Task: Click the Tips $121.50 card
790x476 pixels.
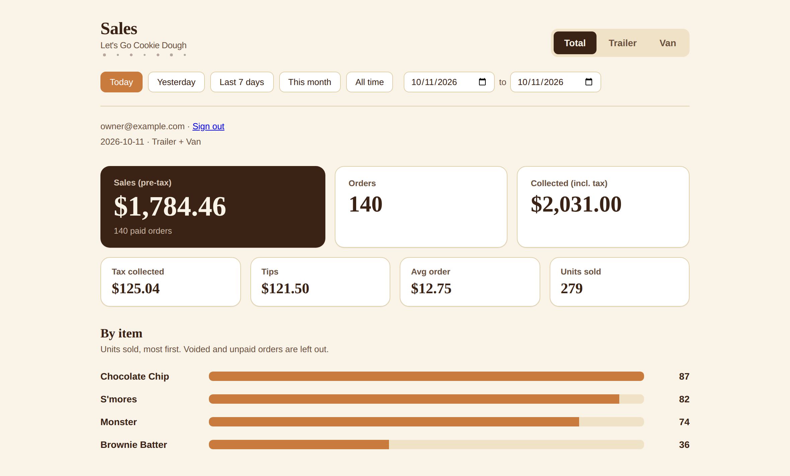Action: coord(320,282)
